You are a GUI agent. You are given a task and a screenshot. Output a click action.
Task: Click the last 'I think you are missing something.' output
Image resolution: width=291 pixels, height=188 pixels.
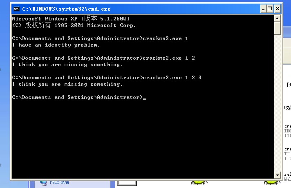tap(67, 84)
